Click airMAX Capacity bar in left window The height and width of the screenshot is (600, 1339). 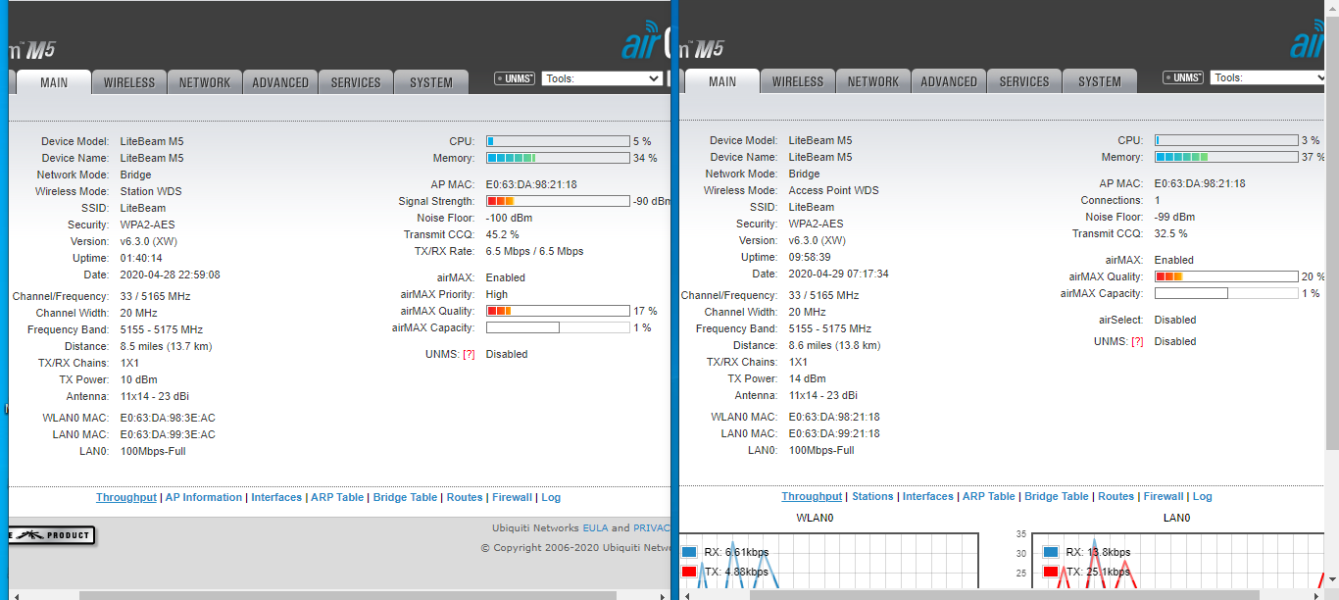click(x=558, y=327)
